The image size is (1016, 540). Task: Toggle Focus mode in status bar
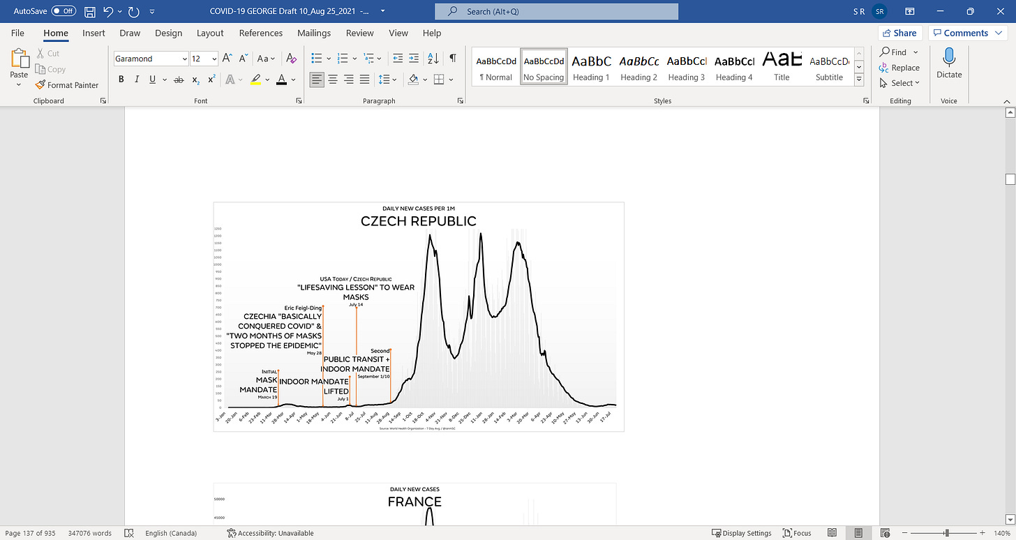[x=796, y=533]
